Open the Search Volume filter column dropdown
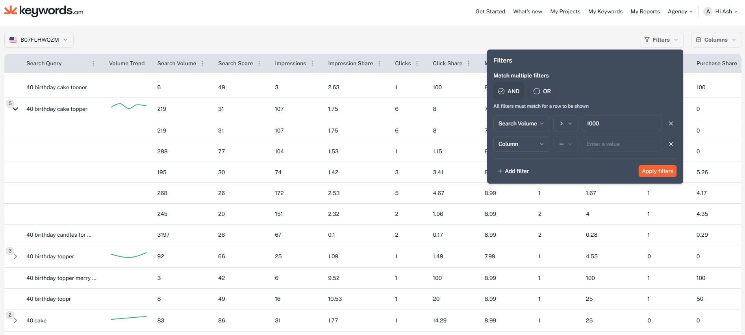Image resolution: width=745 pixels, height=335 pixels. point(521,123)
